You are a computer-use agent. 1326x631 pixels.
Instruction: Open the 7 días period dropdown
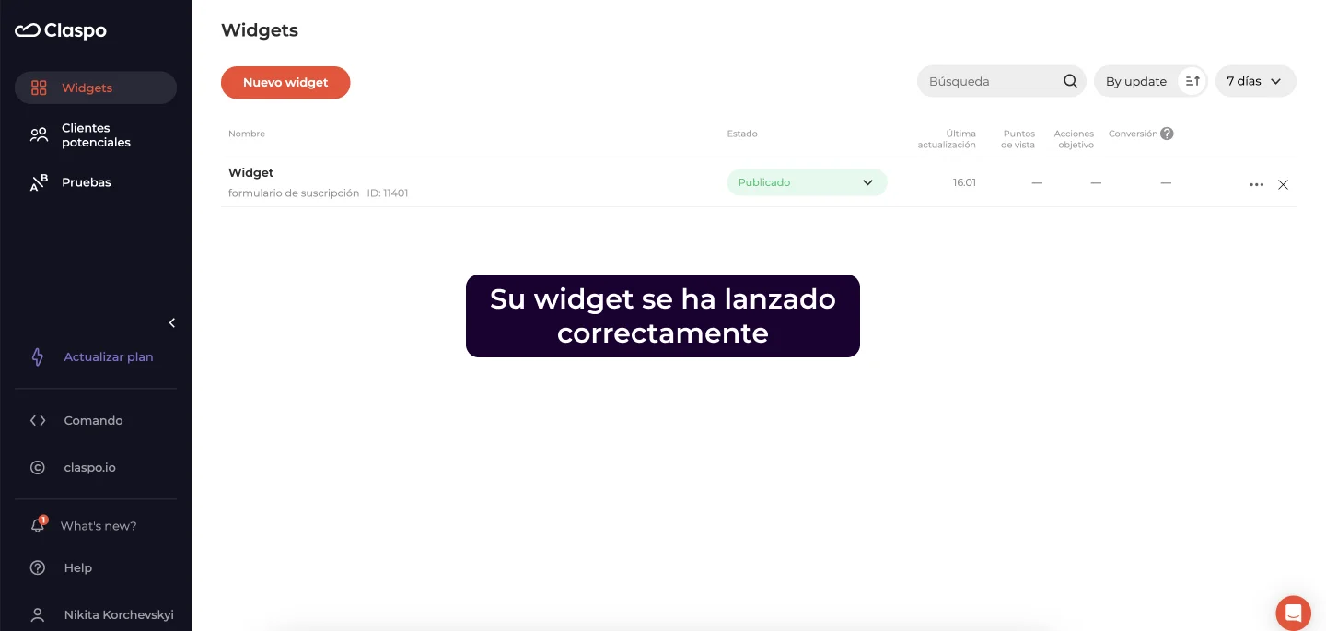tap(1255, 81)
